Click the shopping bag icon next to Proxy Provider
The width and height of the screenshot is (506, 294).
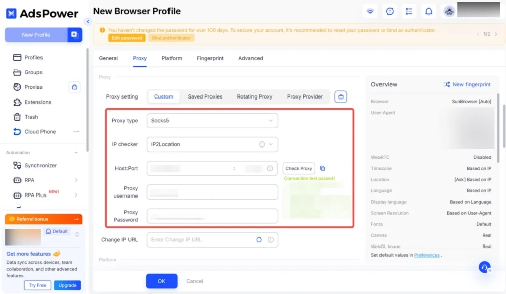pos(341,96)
